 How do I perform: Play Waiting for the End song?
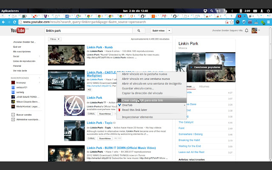pos(190,146)
